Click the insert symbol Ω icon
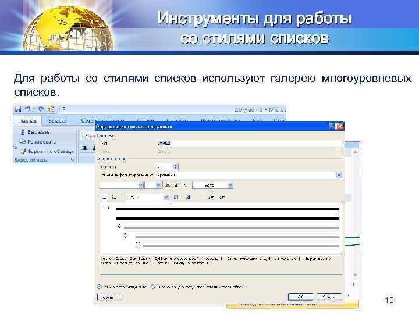The width and height of the screenshot is (419, 314). 176,198
